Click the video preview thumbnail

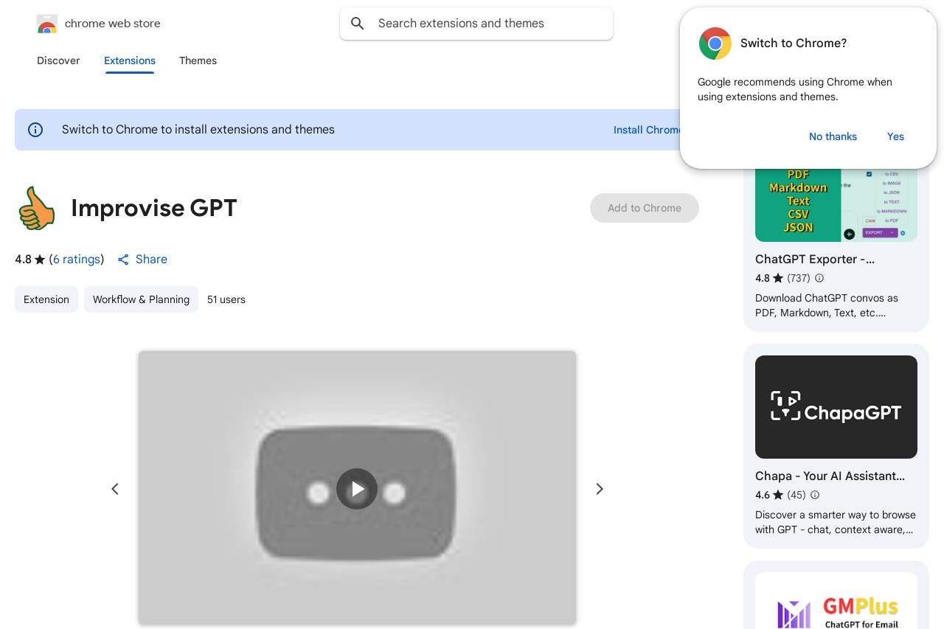click(357, 488)
